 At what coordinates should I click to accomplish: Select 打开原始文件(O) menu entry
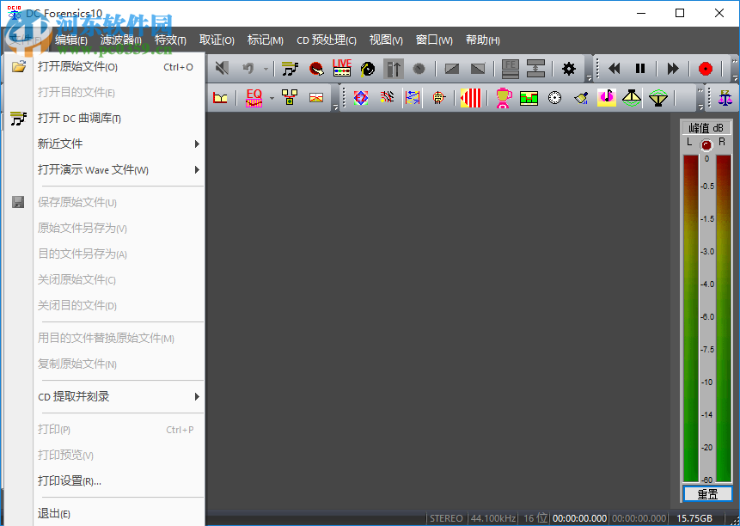105,66
